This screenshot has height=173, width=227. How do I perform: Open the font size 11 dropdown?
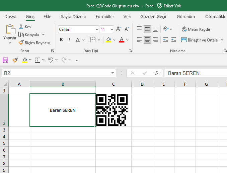(112, 29)
